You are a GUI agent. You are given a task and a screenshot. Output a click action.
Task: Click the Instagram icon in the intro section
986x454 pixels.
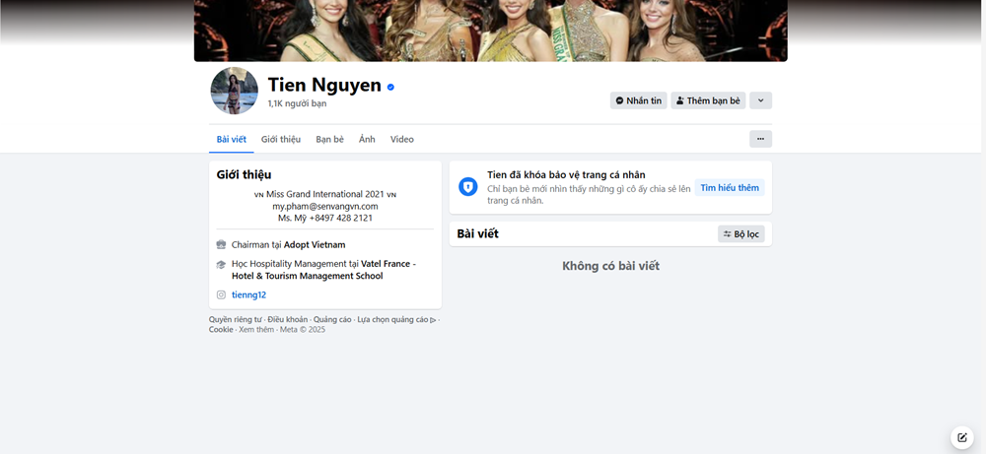[x=221, y=294]
